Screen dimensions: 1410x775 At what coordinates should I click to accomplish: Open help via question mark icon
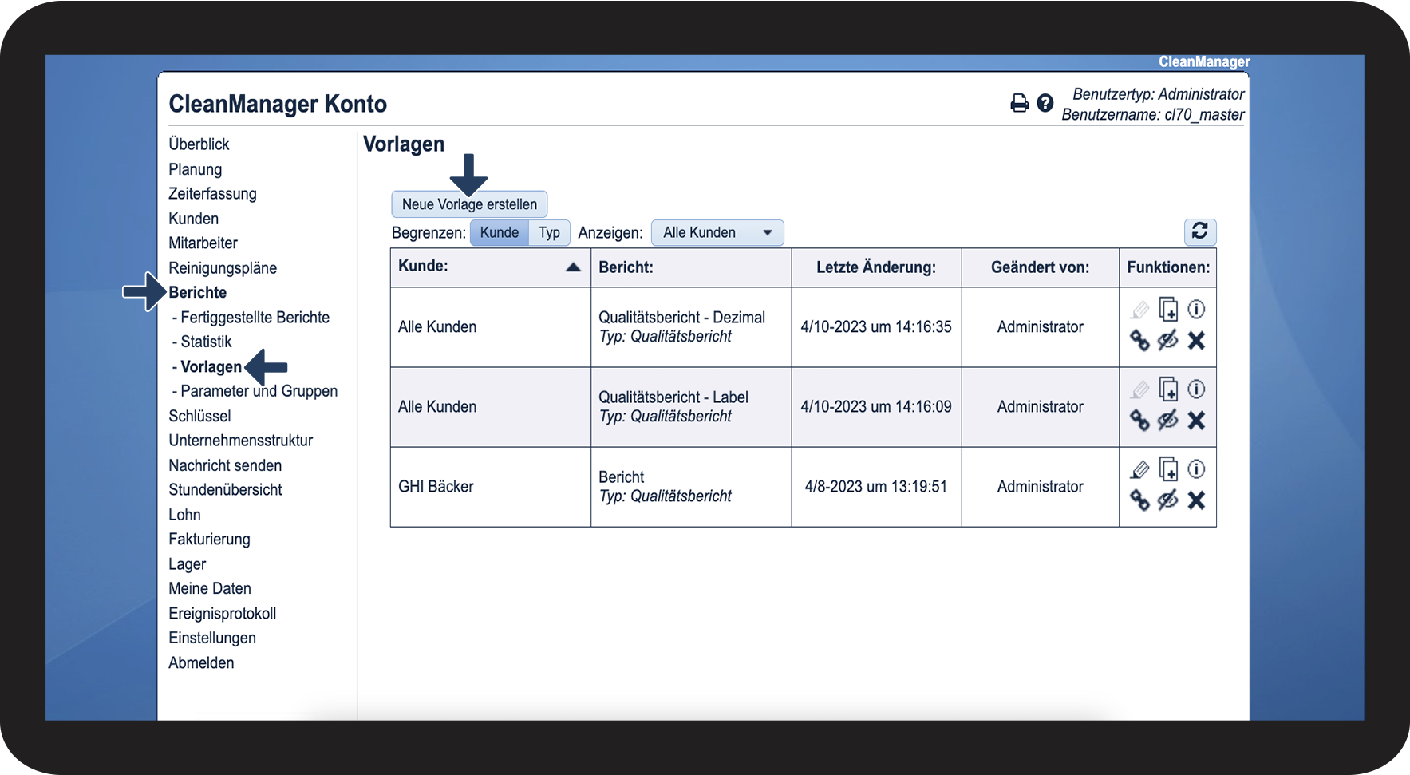tap(1045, 103)
